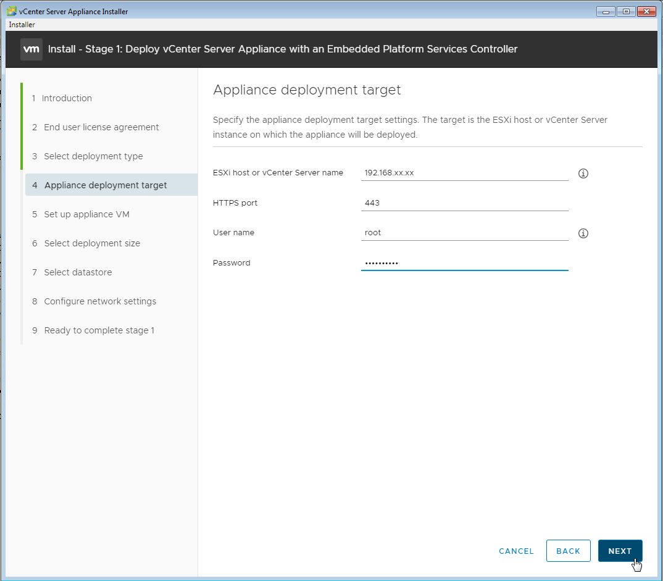Click Set up appliance VM step
This screenshot has width=663, height=581.
click(86, 214)
